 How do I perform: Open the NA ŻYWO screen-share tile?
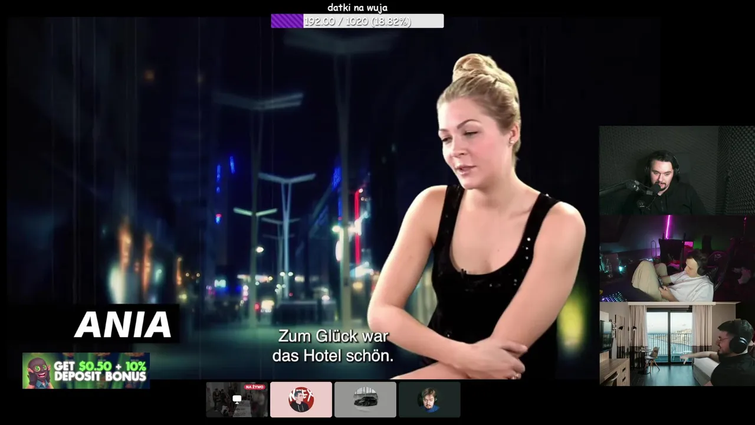coord(237,400)
